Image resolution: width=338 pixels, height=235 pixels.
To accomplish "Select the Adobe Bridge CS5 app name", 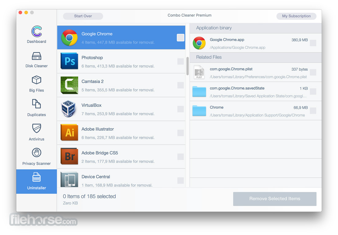I will pos(100,153).
